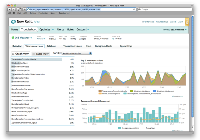
Task: Click blue ShipsController#vessels legend swatch
Action: pyautogui.click(x=154, y=91)
